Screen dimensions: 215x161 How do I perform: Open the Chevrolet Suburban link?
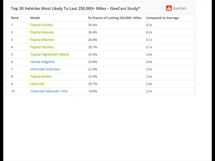(x=45, y=69)
